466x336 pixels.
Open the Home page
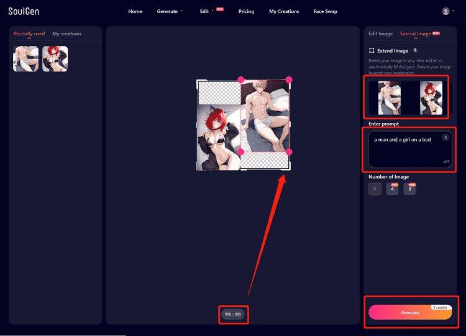(x=135, y=11)
